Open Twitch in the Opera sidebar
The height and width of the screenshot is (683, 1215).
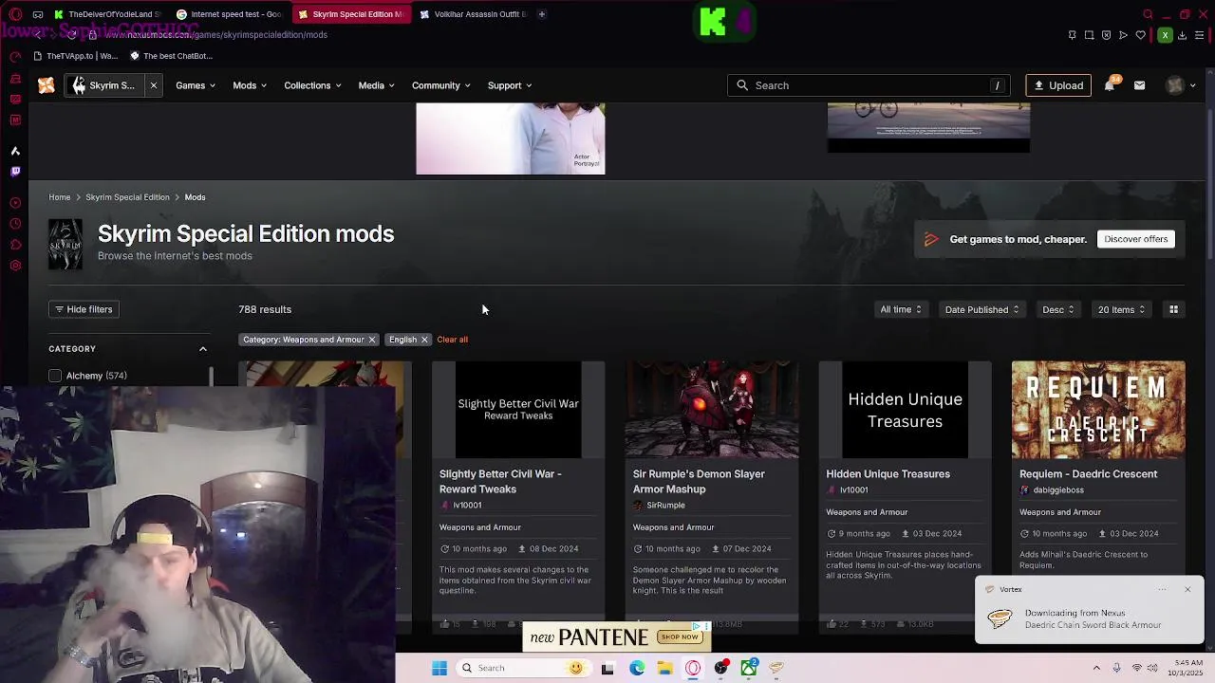[15, 172]
